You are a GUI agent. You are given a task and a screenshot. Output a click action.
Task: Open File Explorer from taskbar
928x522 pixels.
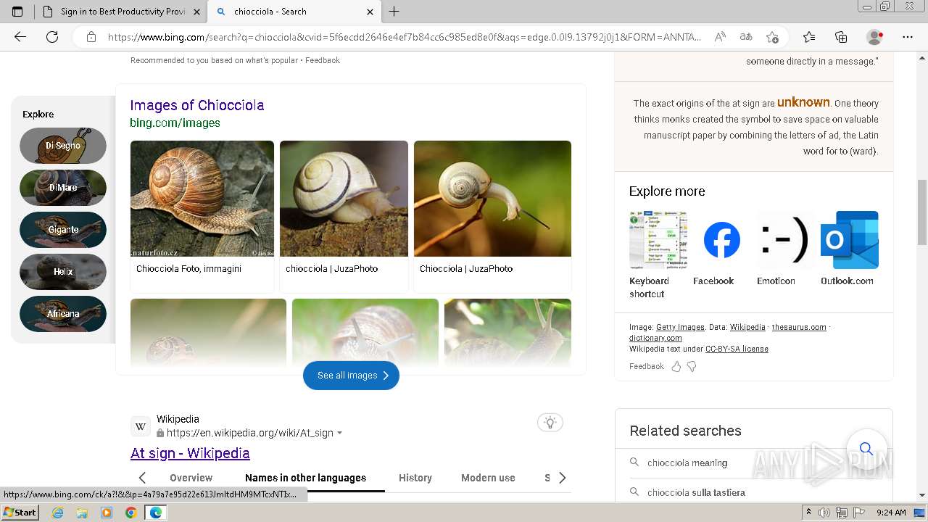(x=82, y=513)
